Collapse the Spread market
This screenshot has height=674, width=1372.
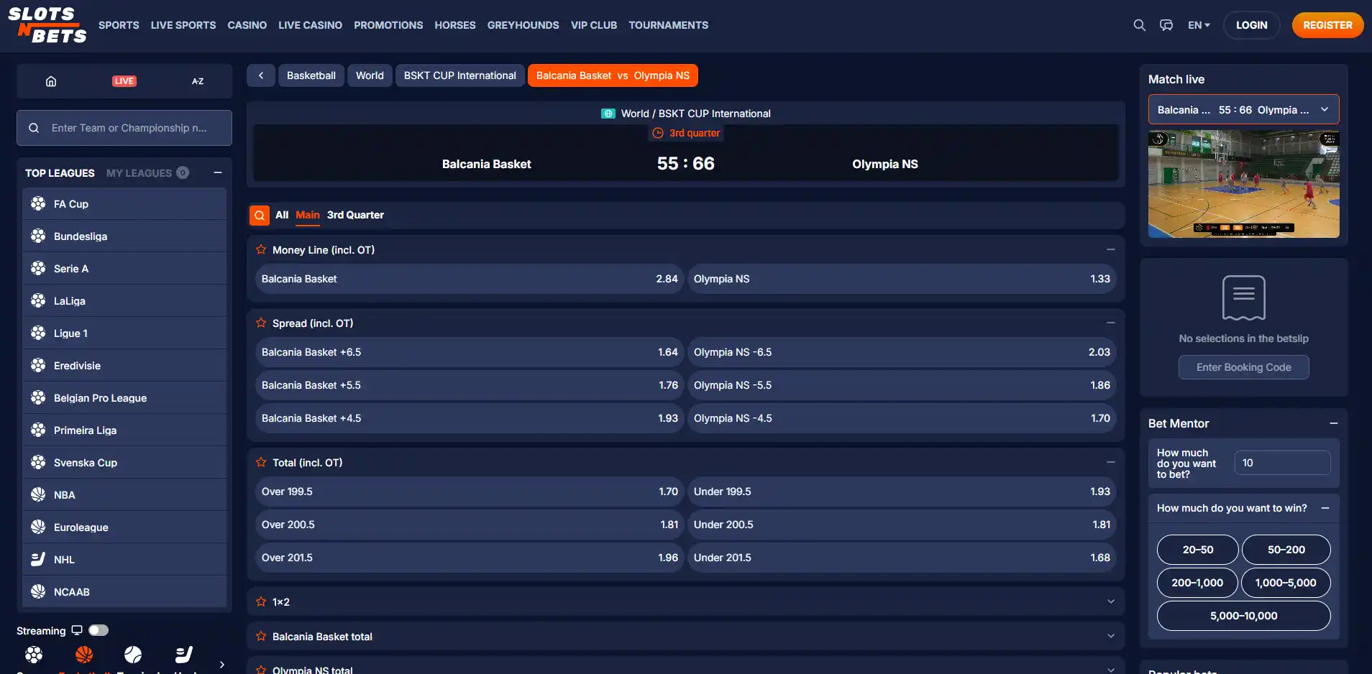pos(1111,323)
